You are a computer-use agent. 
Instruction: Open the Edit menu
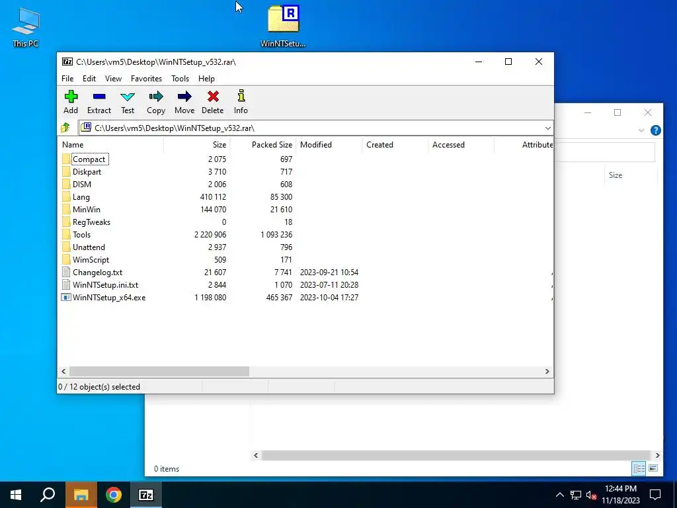(x=89, y=79)
